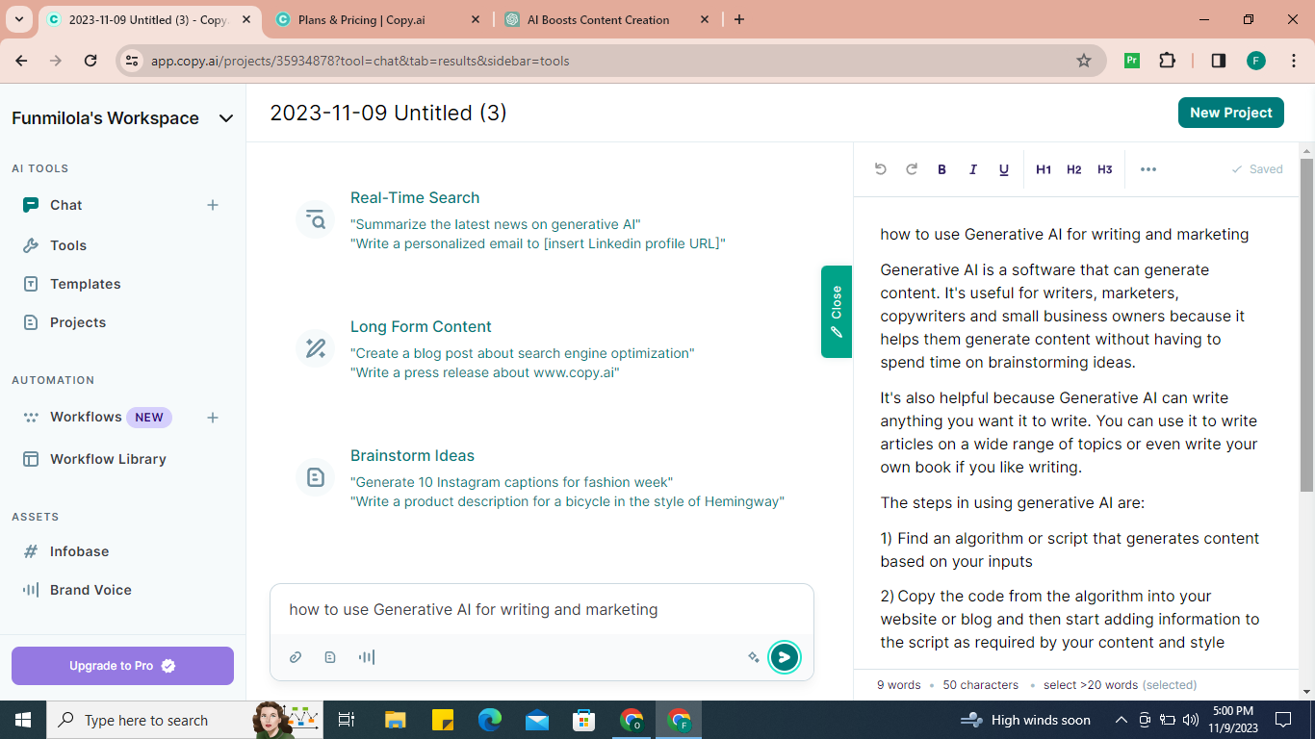Use the press release about copy.ai prompt

coord(485,372)
